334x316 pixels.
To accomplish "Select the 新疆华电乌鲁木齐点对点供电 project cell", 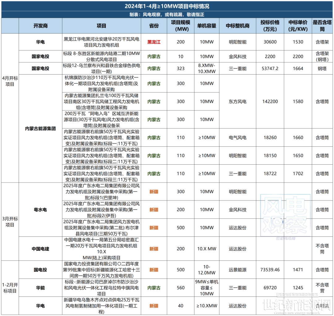I will [x=101, y=306].
